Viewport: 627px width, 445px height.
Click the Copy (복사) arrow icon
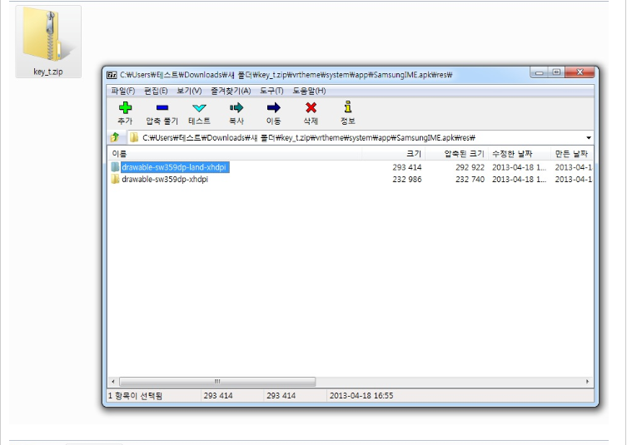click(236, 108)
